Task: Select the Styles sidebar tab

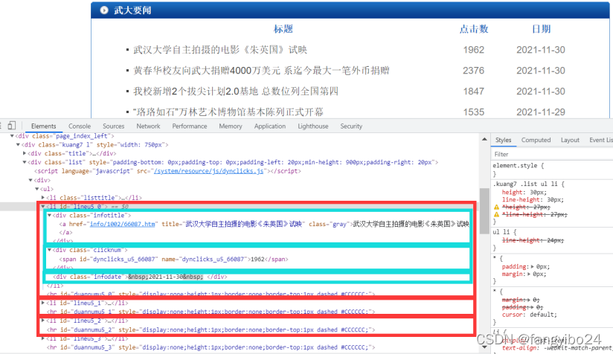Action: click(x=503, y=140)
